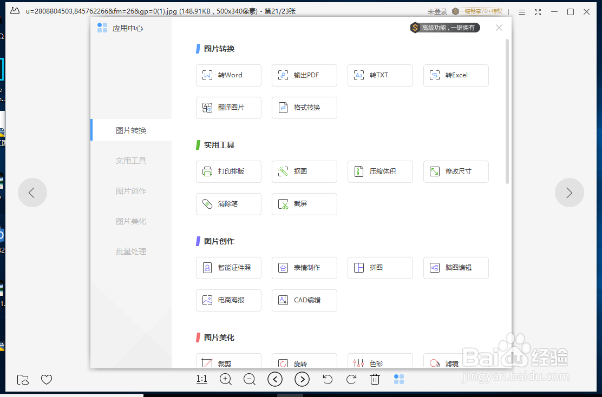Image resolution: width=602 pixels, height=397 pixels.
Task: Click the 应用中心 dialog title
Action: pos(127,28)
